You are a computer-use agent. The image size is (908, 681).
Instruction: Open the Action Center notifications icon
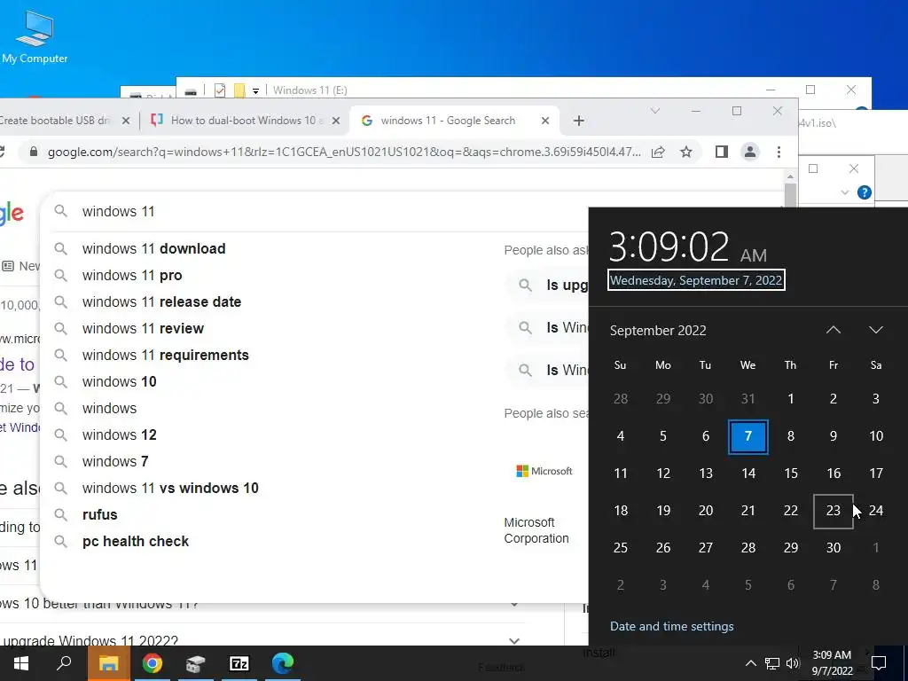pyautogui.click(x=879, y=663)
